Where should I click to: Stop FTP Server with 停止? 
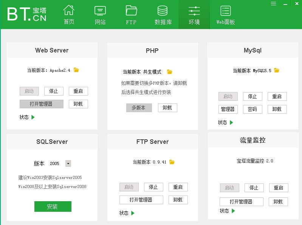tap(153, 187)
